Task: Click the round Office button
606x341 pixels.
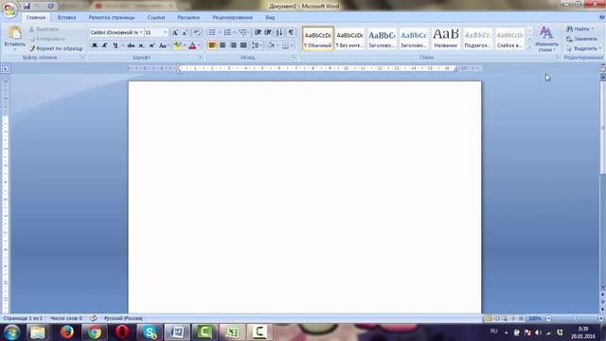Action: pos(10,9)
